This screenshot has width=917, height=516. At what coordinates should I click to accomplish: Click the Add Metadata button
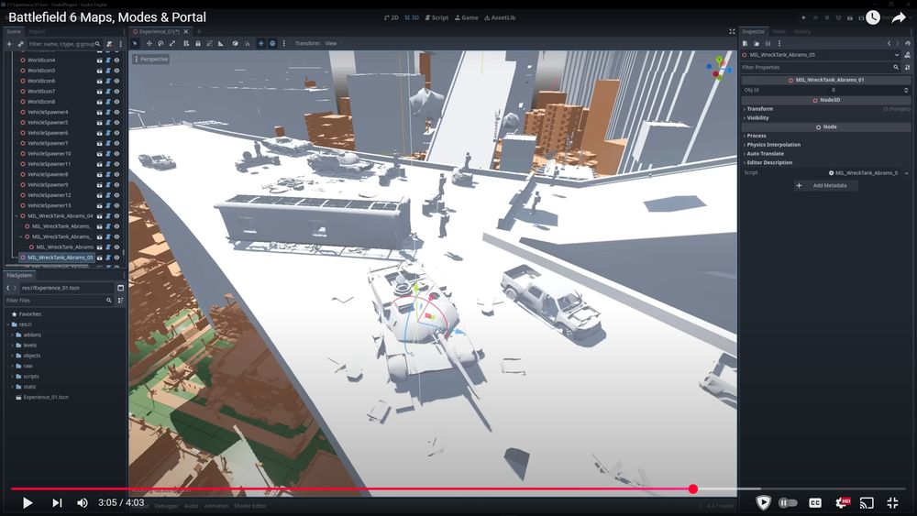click(825, 185)
